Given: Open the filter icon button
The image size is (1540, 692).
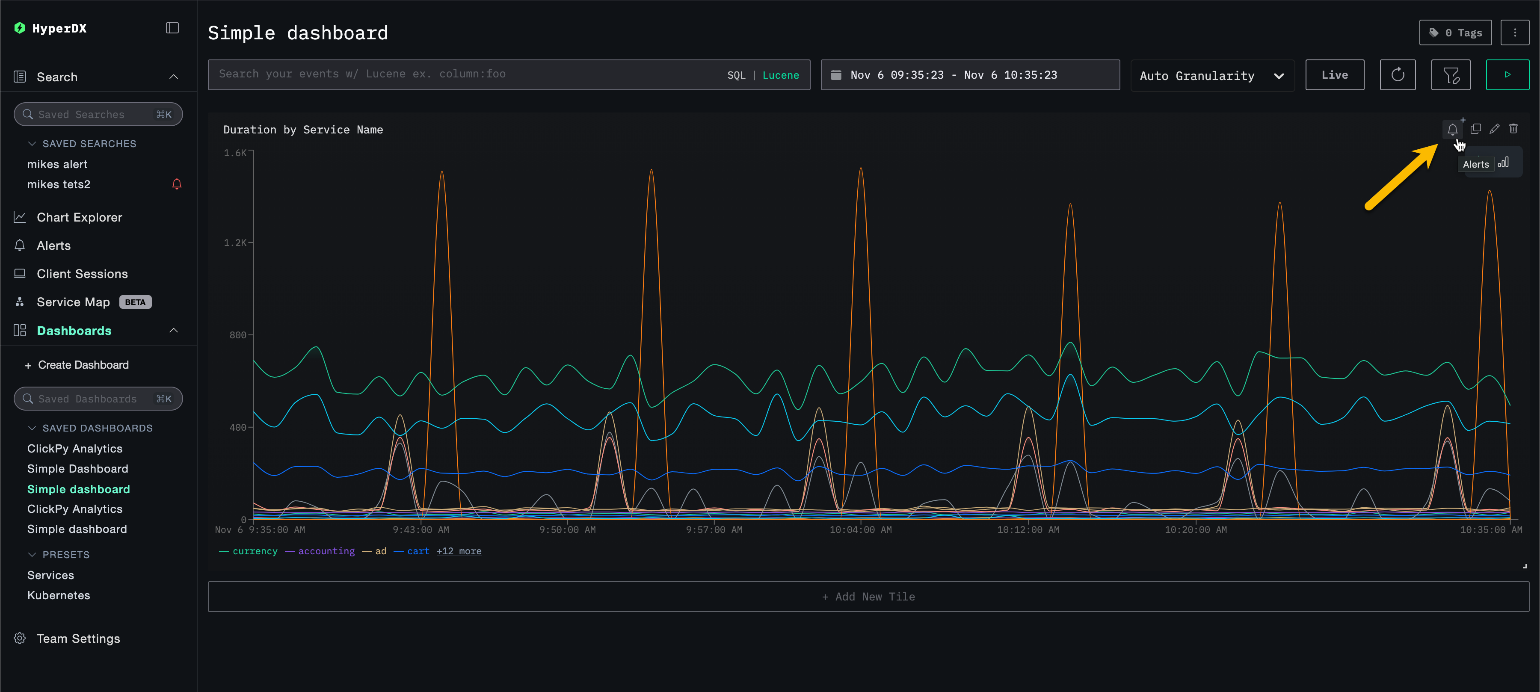Looking at the screenshot, I should (x=1450, y=75).
